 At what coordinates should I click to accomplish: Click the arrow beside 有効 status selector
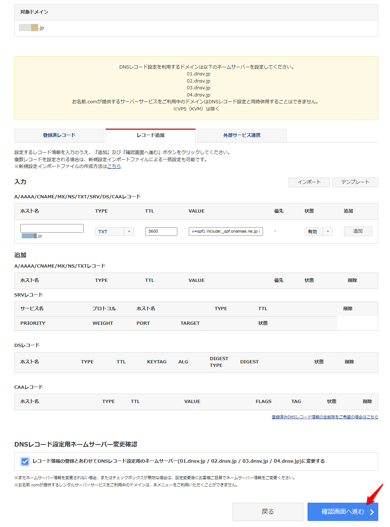(328, 232)
